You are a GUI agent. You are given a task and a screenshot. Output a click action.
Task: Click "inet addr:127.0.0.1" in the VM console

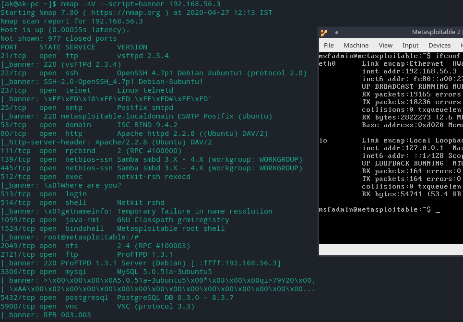click(403, 148)
